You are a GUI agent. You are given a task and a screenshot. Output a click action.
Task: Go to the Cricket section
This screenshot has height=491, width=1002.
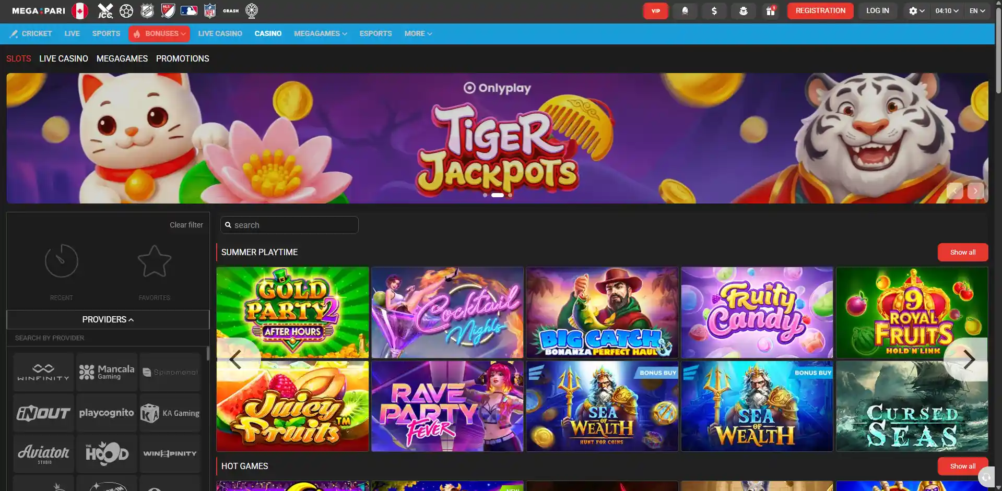31,33
